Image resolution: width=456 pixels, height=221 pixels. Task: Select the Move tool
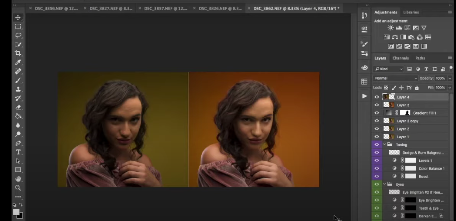tap(18, 18)
